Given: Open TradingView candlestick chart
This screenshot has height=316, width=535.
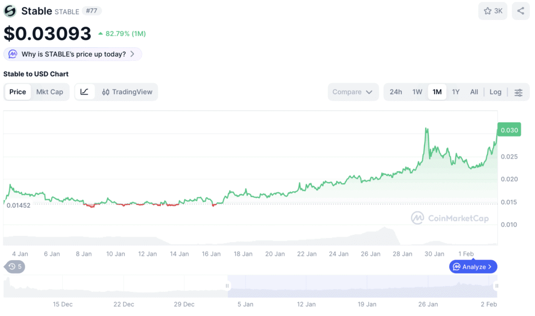Looking at the screenshot, I should pos(127,92).
